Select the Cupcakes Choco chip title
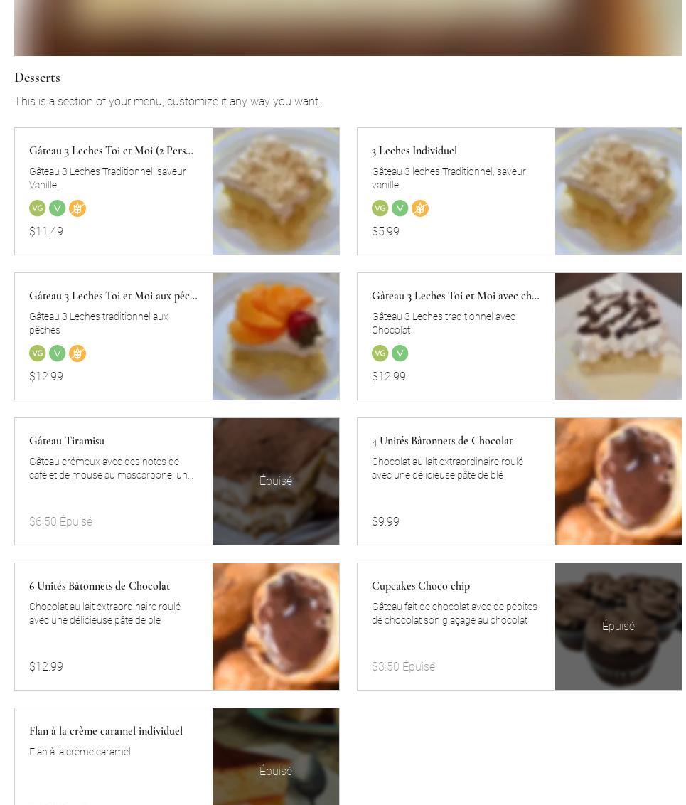This screenshot has width=686, height=805. click(x=420, y=586)
